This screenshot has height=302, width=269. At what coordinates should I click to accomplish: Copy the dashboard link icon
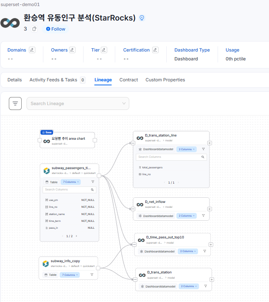click(34, 29)
